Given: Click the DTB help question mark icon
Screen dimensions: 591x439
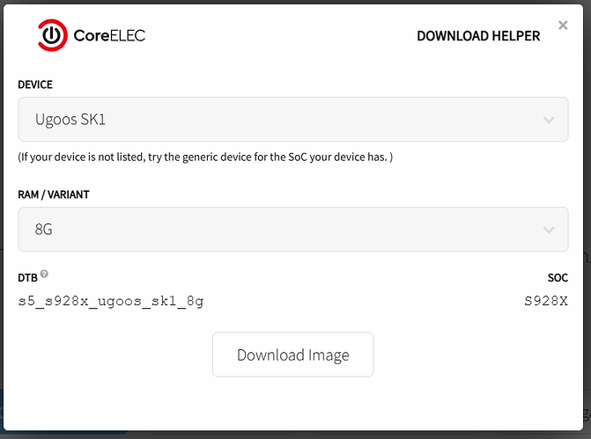Looking at the screenshot, I should tap(44, 274).
